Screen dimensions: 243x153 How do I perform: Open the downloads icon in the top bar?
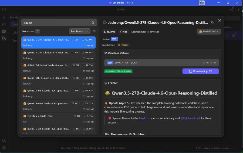(231, 9)
